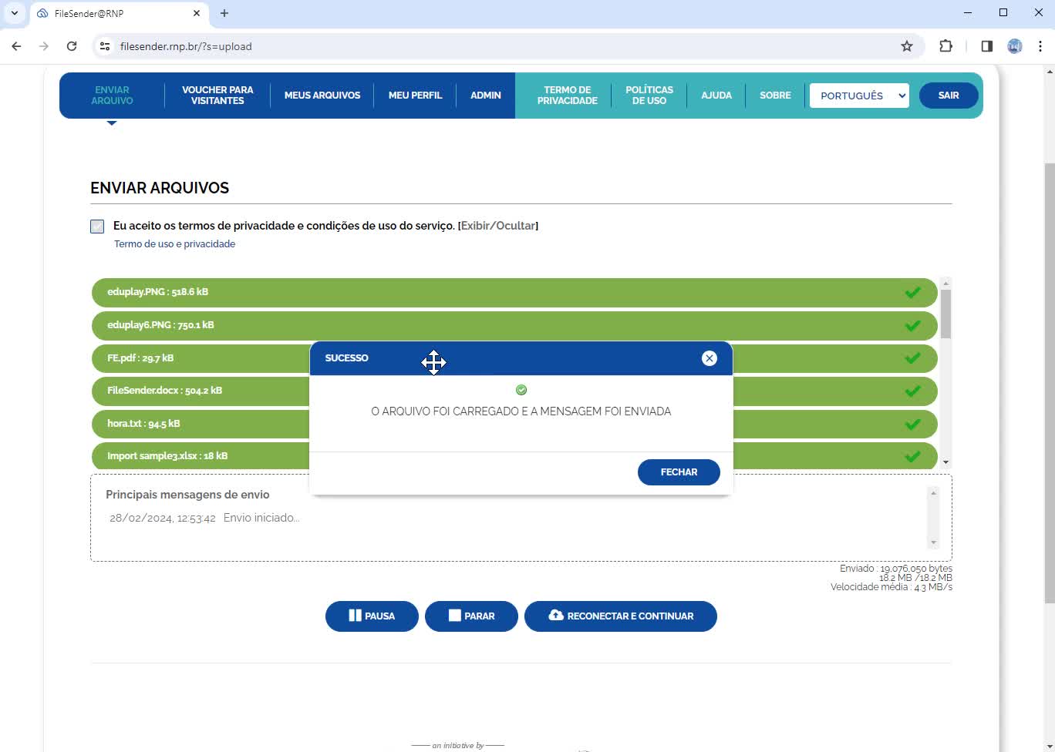Open the tab search dropdown arrow

pos(14,13)
